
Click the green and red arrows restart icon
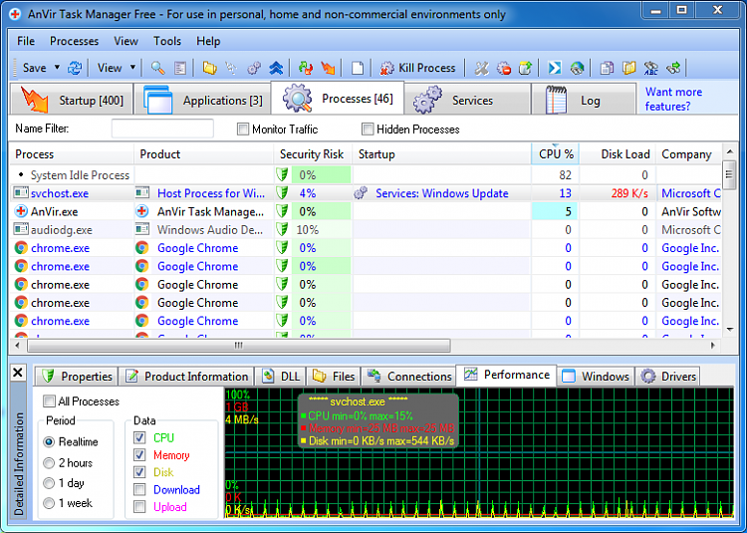306,68
